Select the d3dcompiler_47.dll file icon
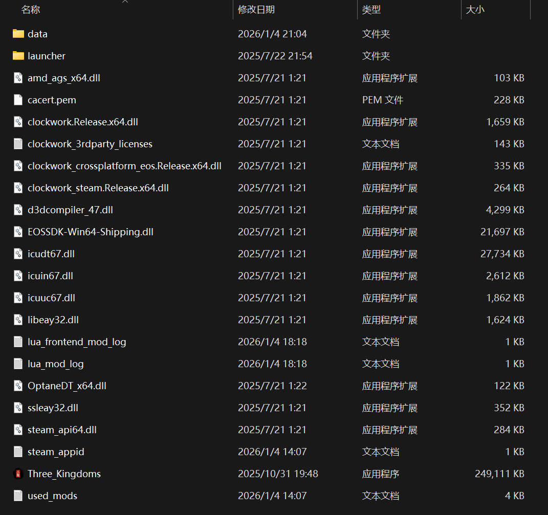 [x=18, y=210]
